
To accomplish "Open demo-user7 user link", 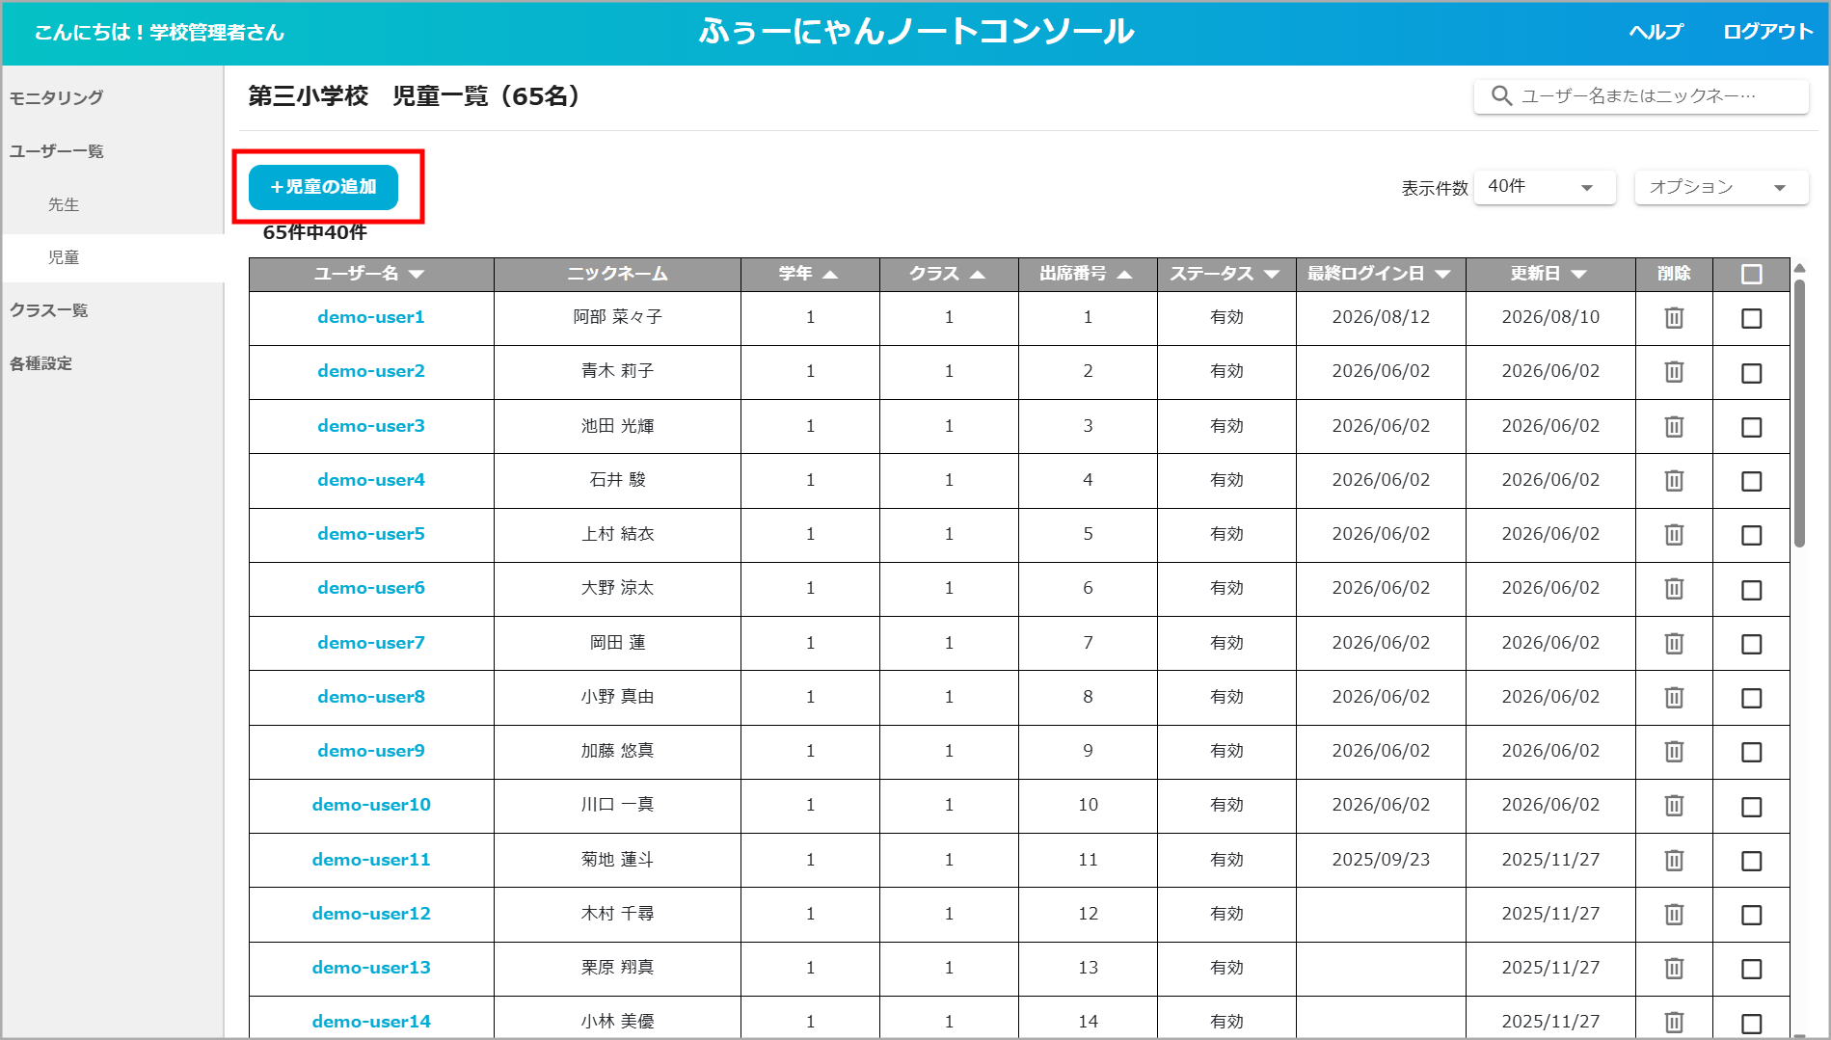I will pos(371,643).
